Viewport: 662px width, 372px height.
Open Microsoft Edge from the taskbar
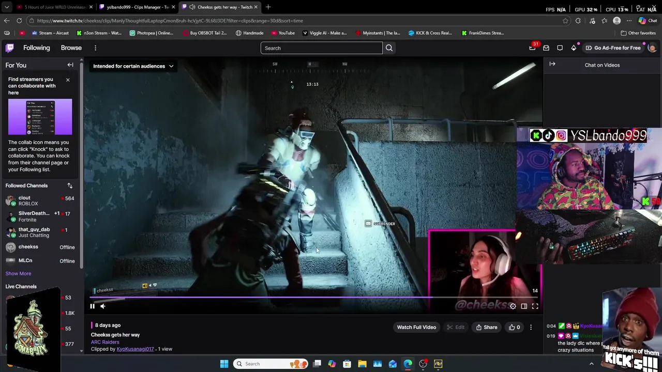[408, 364]
